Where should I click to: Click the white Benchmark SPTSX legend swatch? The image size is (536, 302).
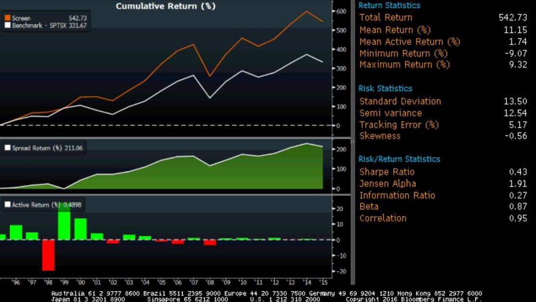[x=7, y=25]
